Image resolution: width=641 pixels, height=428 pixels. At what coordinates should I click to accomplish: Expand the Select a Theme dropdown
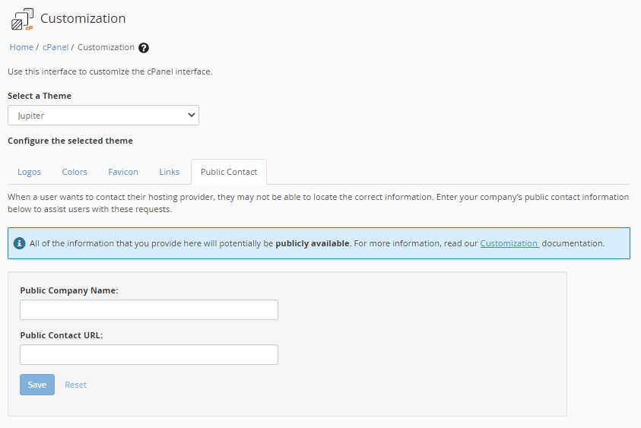(103, 116)
